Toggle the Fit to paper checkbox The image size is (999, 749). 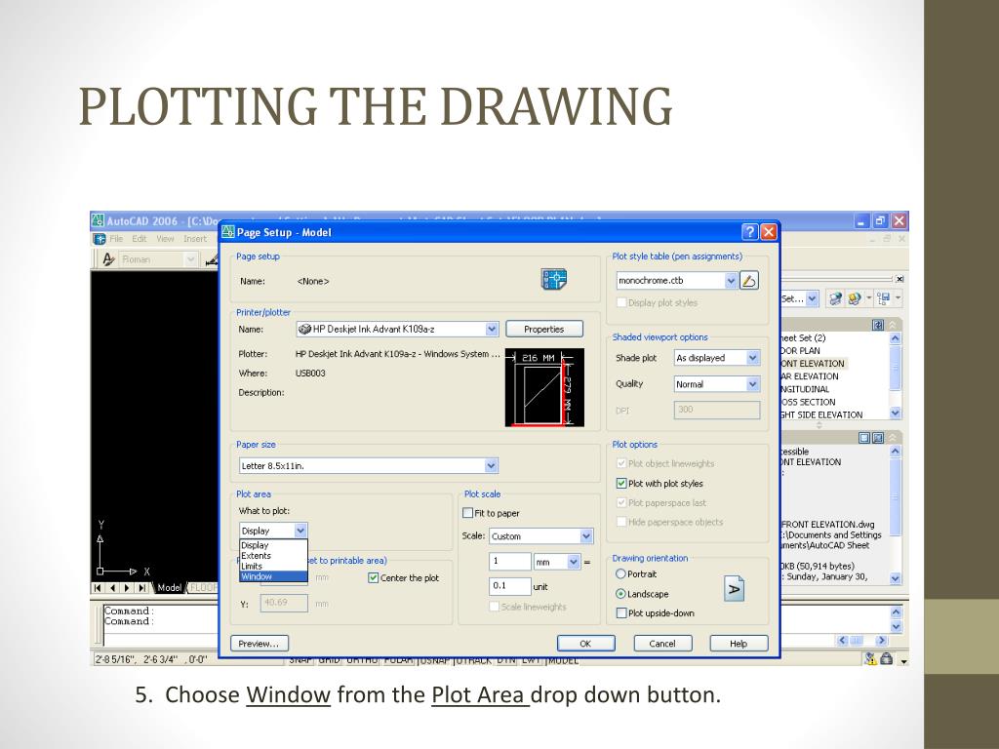click(468, 513)
